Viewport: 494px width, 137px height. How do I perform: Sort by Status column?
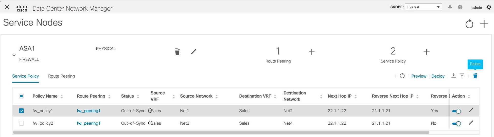click(x=138, y=96)
